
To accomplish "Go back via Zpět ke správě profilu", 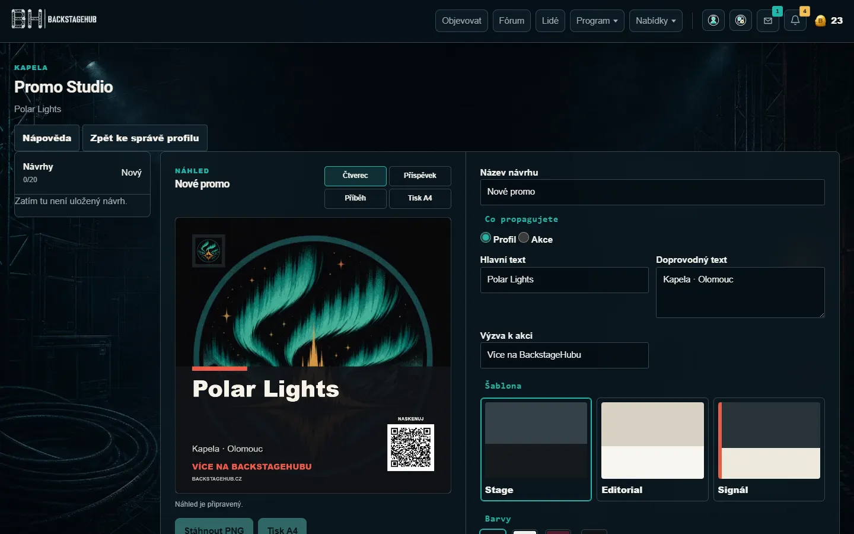I will coord(145,138).
